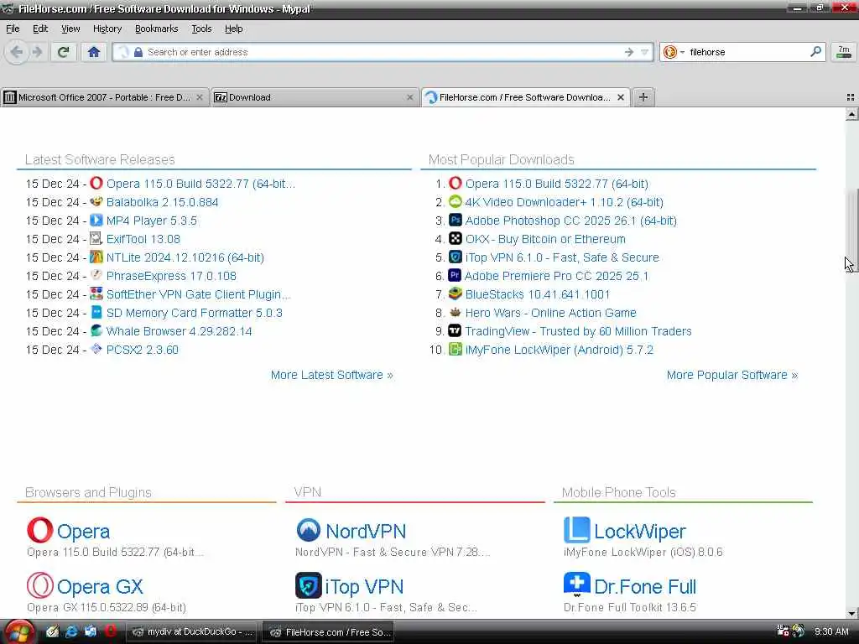Screen dimensions: 859x644
Task: Click the large NordVPN logo icon
Action: click(x=309, y=530)
